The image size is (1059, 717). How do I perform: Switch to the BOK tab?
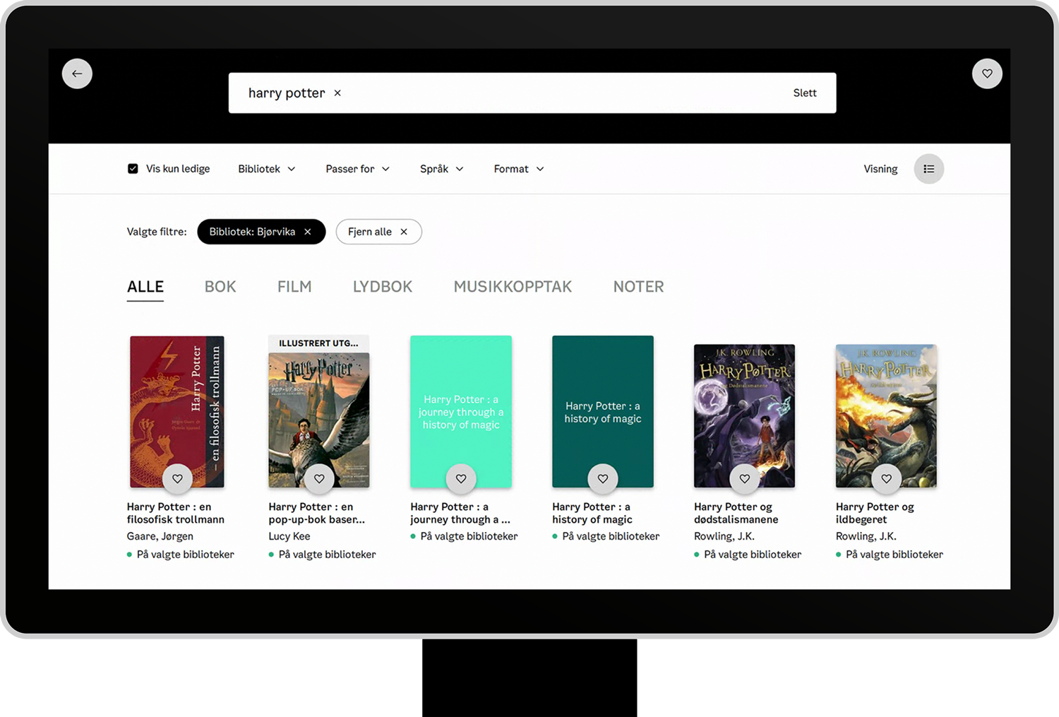[220, 287]
